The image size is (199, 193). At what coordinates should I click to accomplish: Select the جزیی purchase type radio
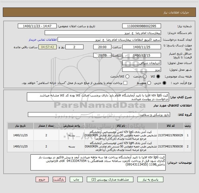164,83
